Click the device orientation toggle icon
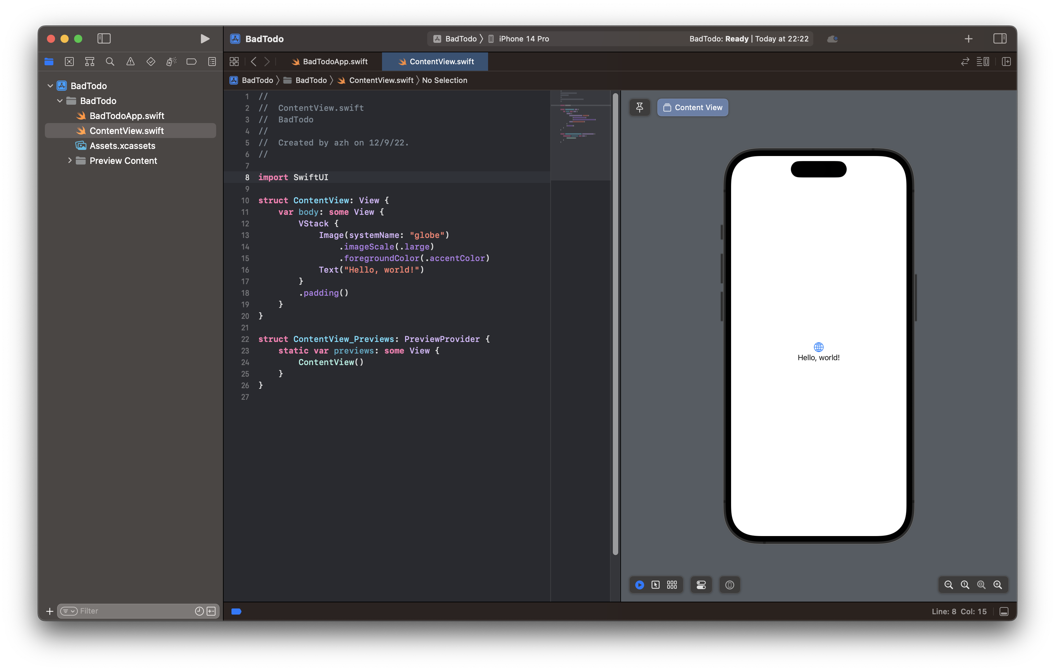1055x671 pixels. point(729,585)
